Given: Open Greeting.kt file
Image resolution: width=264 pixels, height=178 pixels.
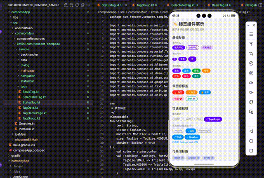Looking at the screenshot, I should pyautogui.click(x=26, y=124).
